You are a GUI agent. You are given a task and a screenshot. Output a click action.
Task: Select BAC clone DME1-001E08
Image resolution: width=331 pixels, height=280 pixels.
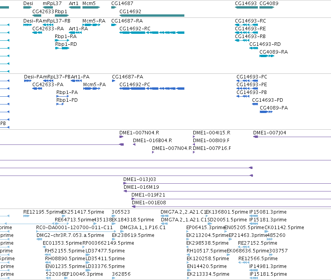(149, 203)
